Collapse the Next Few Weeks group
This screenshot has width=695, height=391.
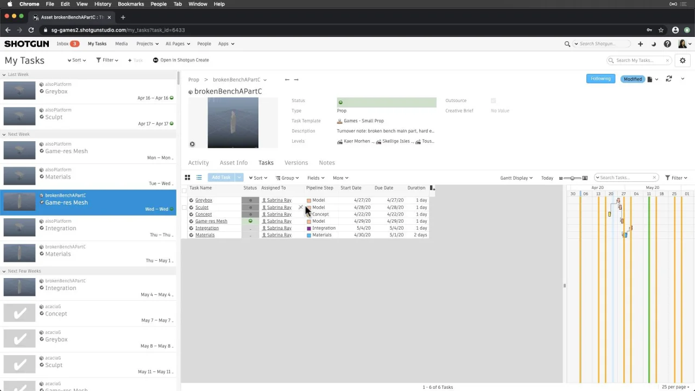coord(4,271)
